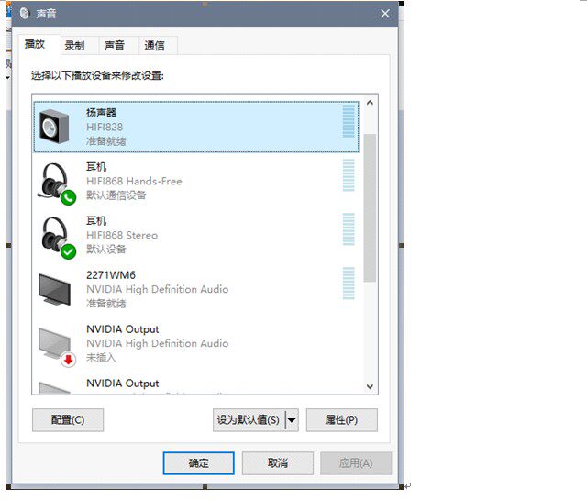
Task: Click the level meter for 2271WM6
Action: pyautogui.click(x=349, y=284)
